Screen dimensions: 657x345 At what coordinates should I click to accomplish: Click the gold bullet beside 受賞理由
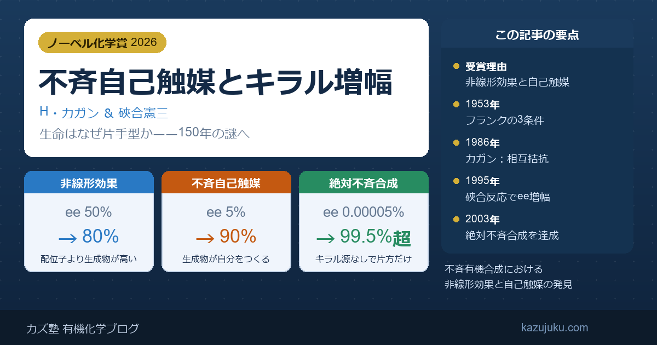(456, 66)
